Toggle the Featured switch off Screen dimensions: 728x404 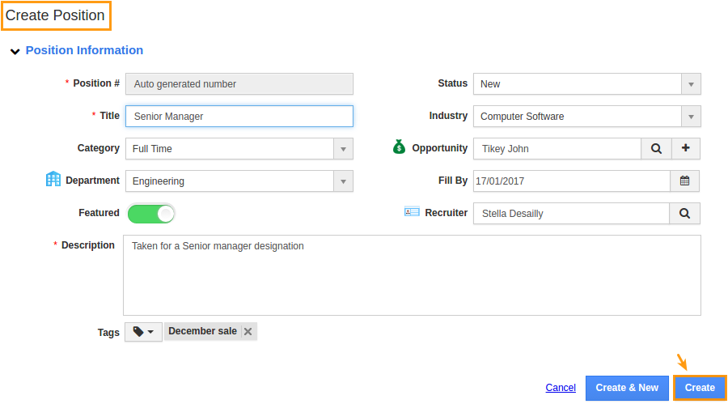pos(151,214)
